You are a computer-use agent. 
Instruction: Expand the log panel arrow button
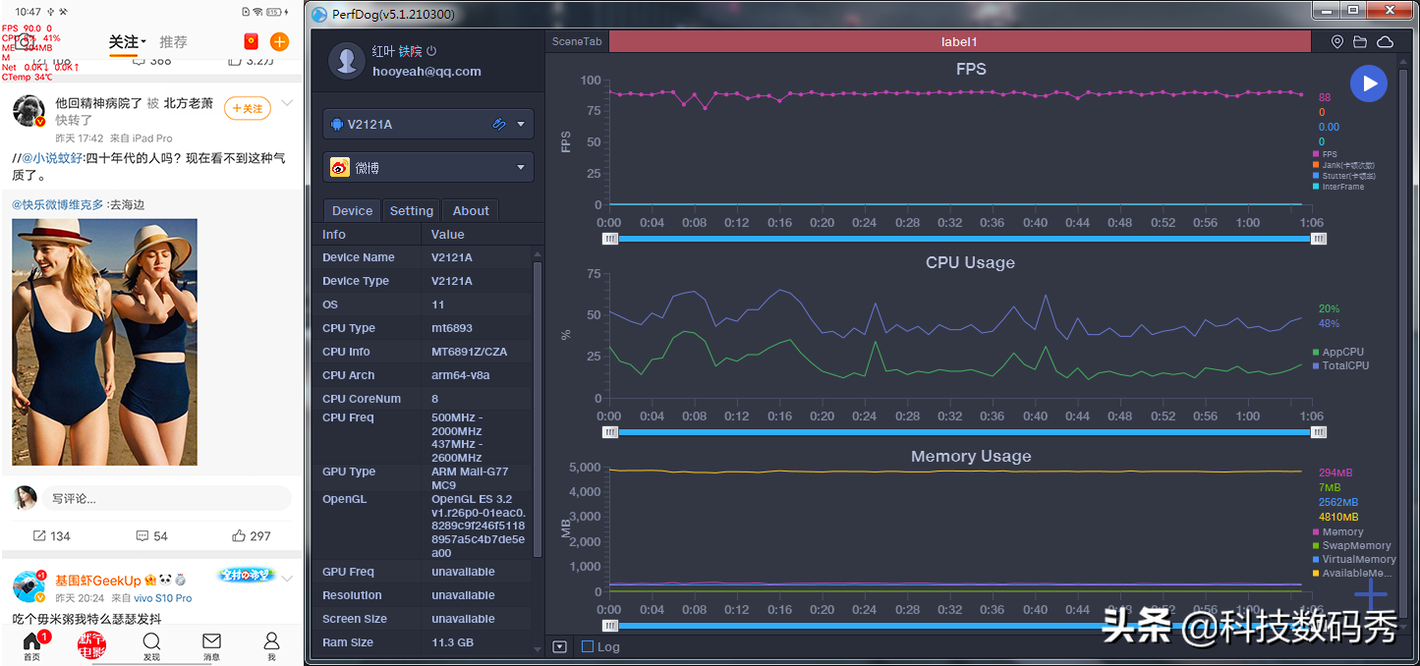click(x=559, y=646)
